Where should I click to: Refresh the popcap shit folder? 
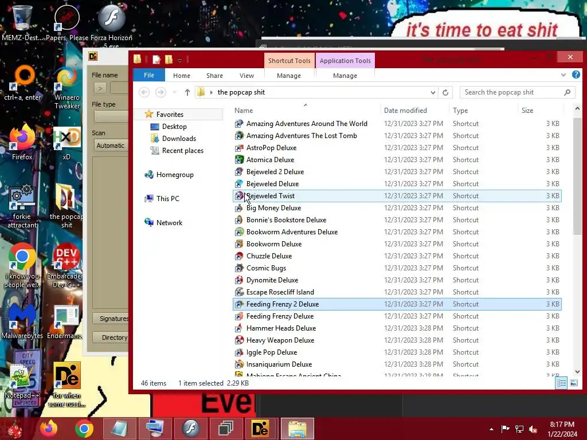click(445, 92)
